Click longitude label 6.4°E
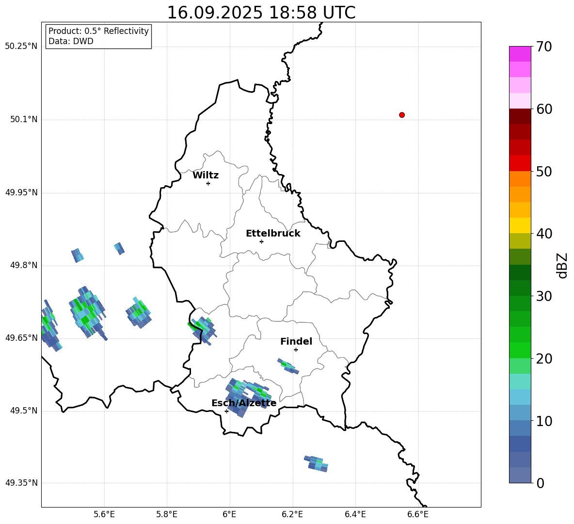The image size is (574, 524). [355, 515]
